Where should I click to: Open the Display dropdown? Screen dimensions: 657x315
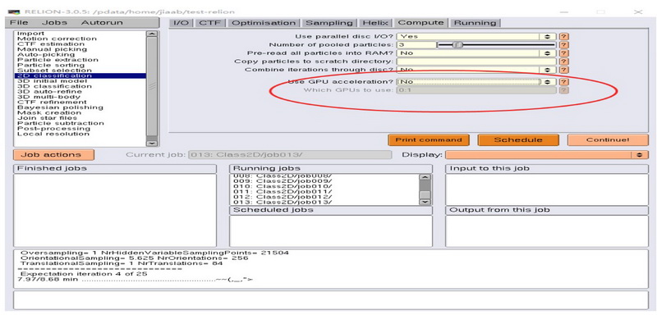click(546, 155)
